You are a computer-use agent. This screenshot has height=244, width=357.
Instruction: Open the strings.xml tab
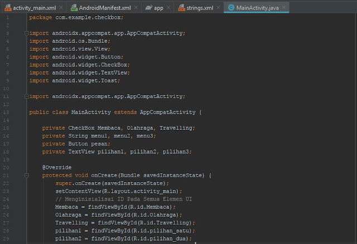[200, 8]
